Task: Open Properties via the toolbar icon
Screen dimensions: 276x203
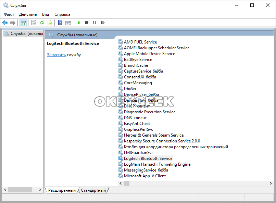Action: [x=34, y=23]
